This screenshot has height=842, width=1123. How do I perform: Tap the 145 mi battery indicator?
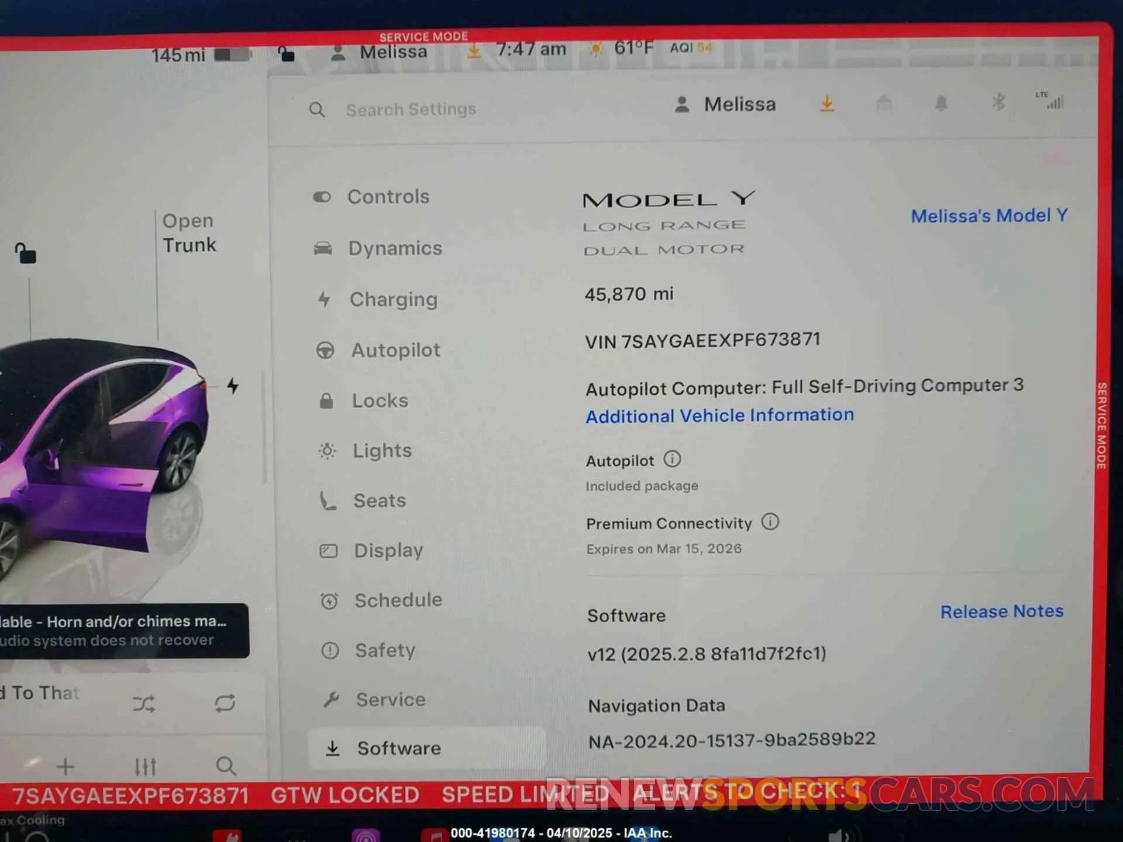(201, 56)
